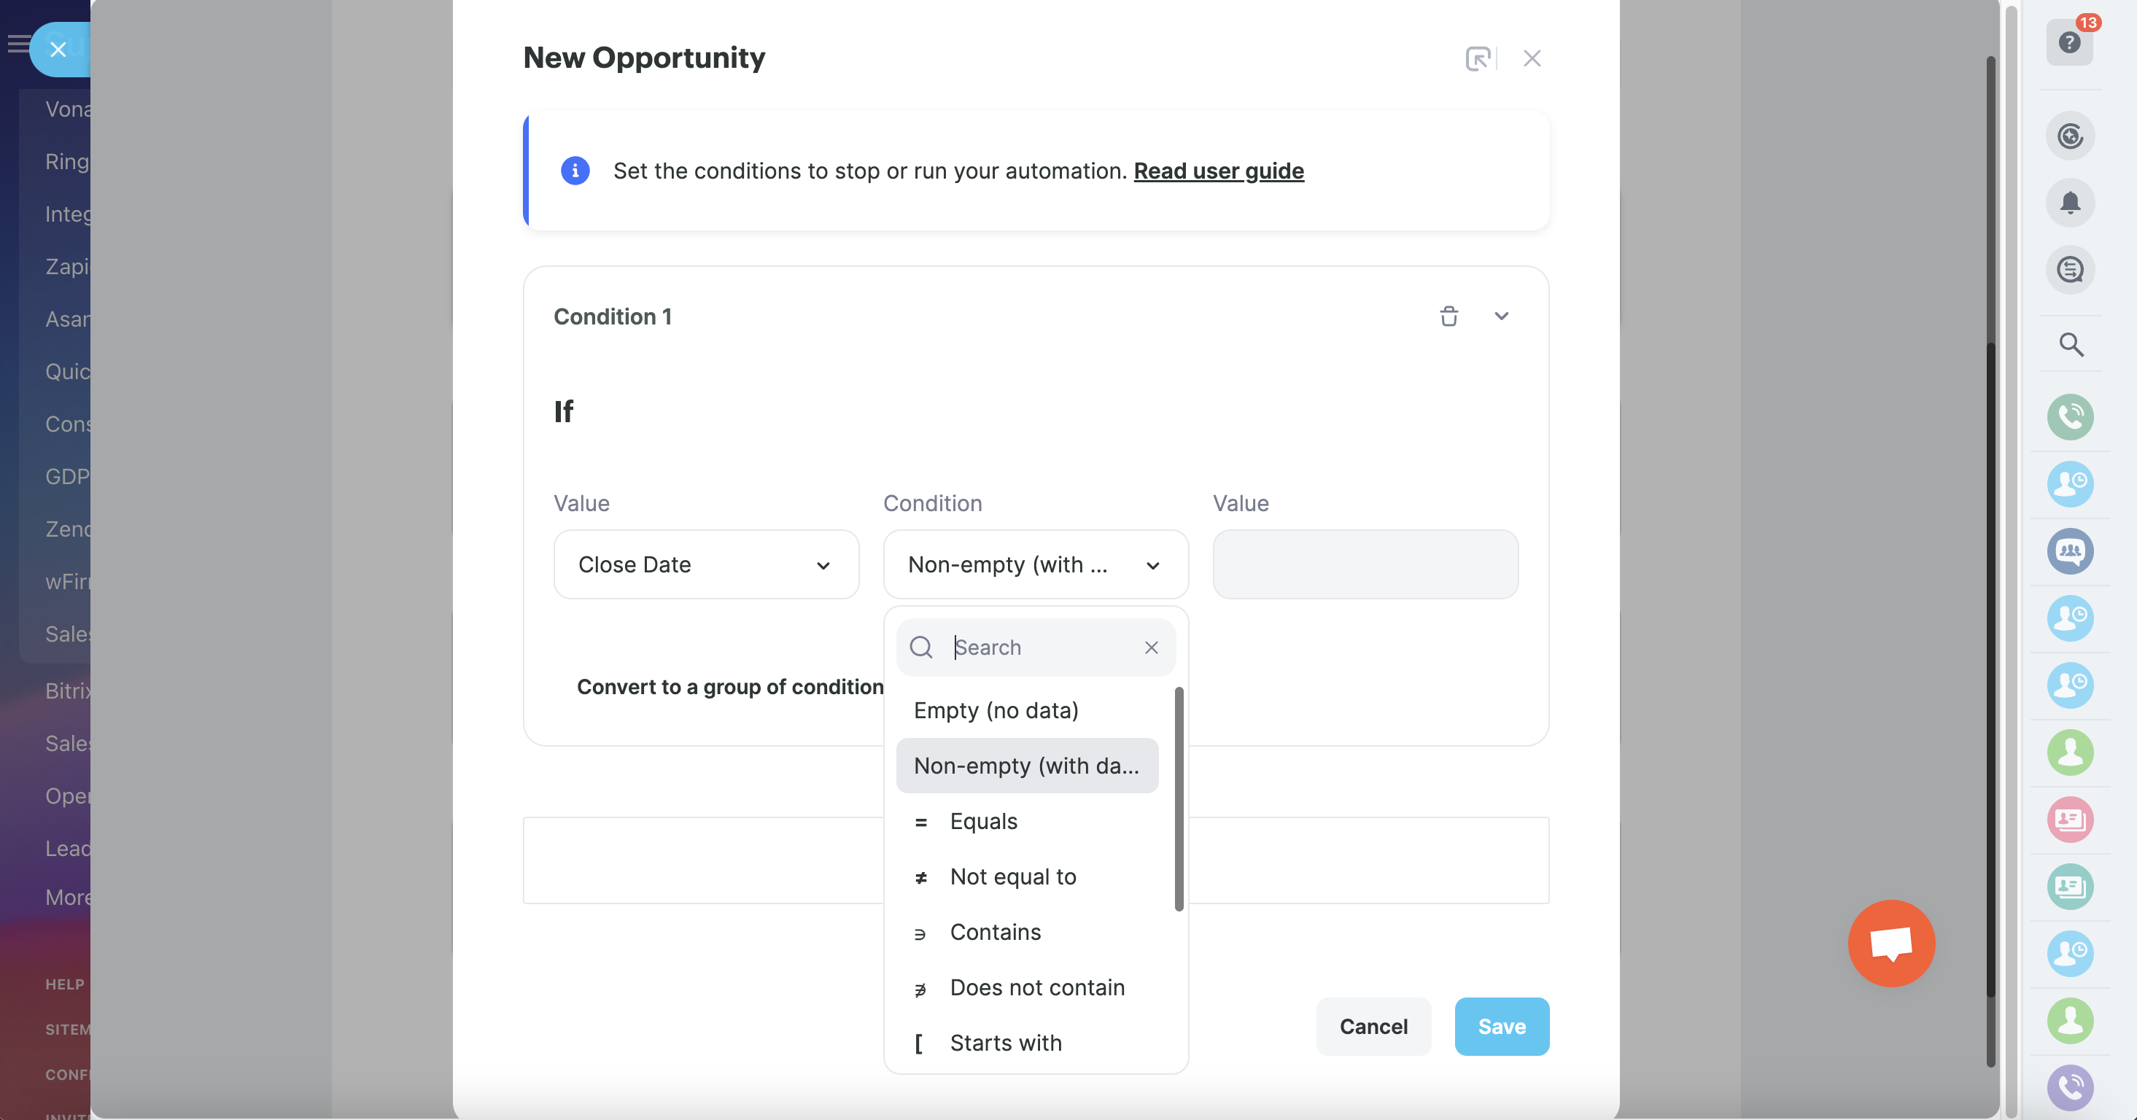Choose the Does not contain option
The width and height of the screenshot is (2137, 1120).
tap(1036, 987)
